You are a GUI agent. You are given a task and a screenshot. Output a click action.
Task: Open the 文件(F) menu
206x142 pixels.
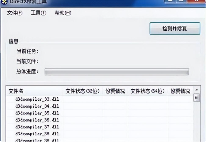(15, 13)
